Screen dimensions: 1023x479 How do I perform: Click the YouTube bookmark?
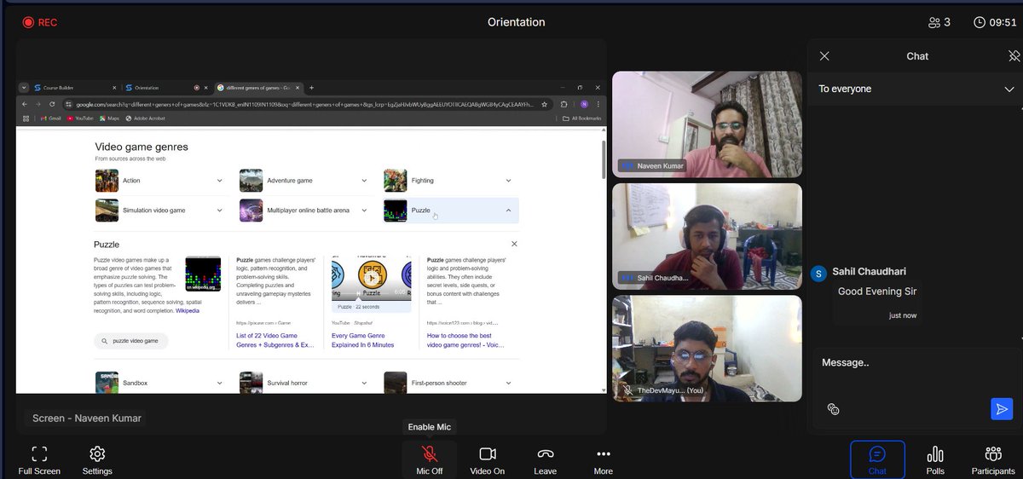[79, 118]
